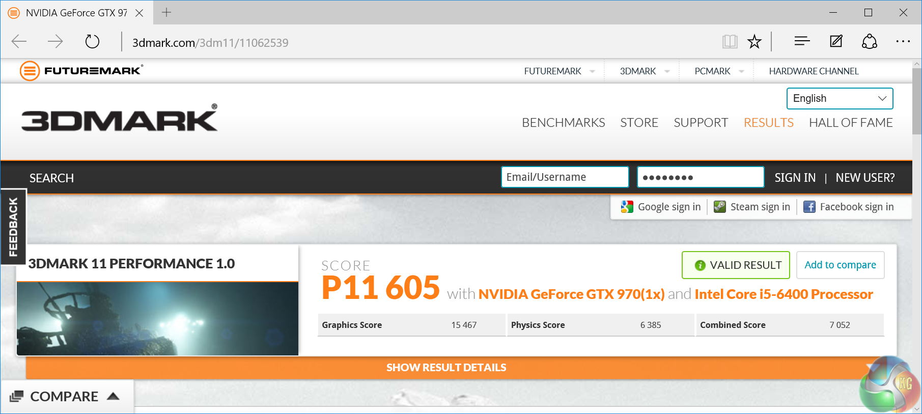Image resolution: width=922 pixels, height=414 pixels.
Task: Open the English language dropdown
Action: tap(840, 98)
